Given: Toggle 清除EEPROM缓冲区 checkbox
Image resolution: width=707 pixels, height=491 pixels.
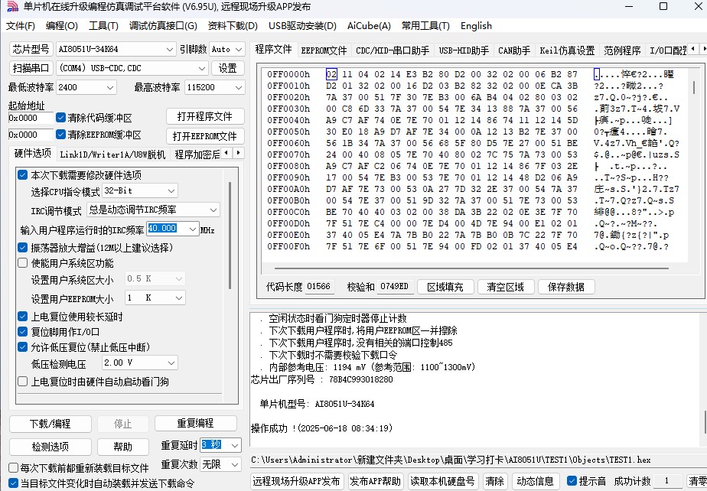Looking at the screenshot, I should point(61,135).
